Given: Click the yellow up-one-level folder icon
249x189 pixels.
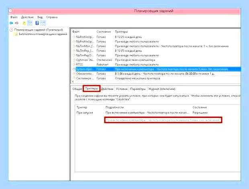Looking at the screenshot, I should [24, 23].
